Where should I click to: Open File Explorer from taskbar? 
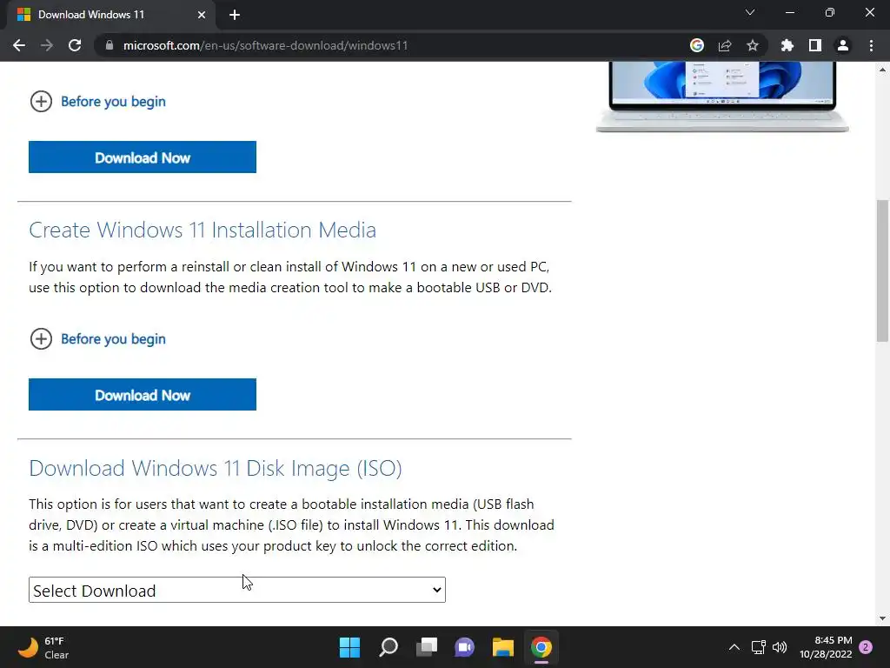[x=503, y=647]
